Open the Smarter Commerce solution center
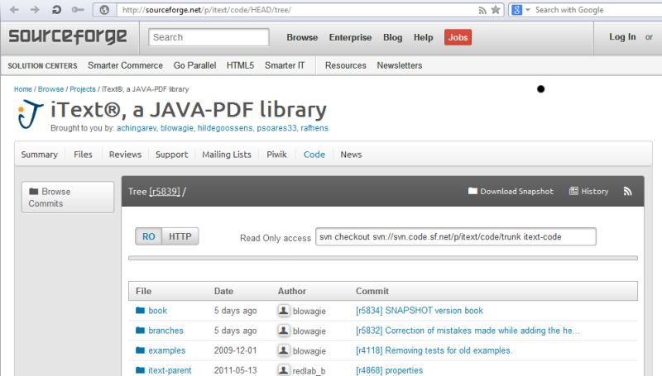 coord(125,65)
